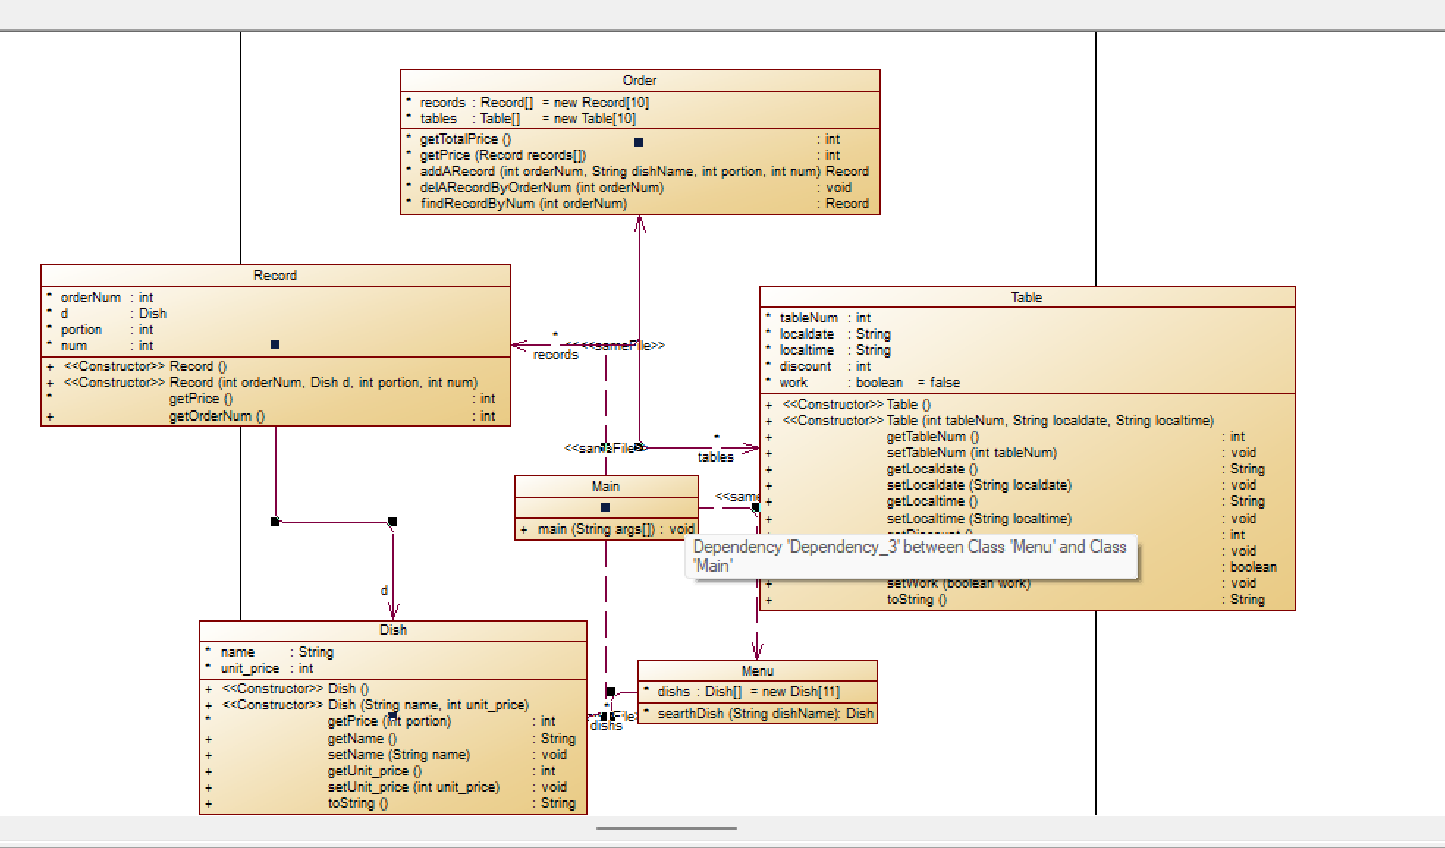Click link handle left of Menu dishs attribute
This screenshot has width=1445, height=848.
coord(610,691)
